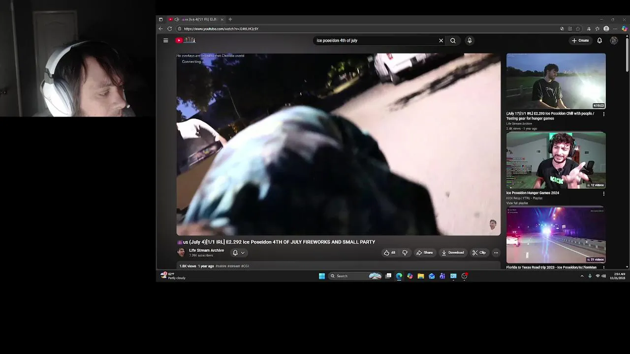Reload the page in the browser
This screenshot has width=630, height=354.
(x=169, y=29)
